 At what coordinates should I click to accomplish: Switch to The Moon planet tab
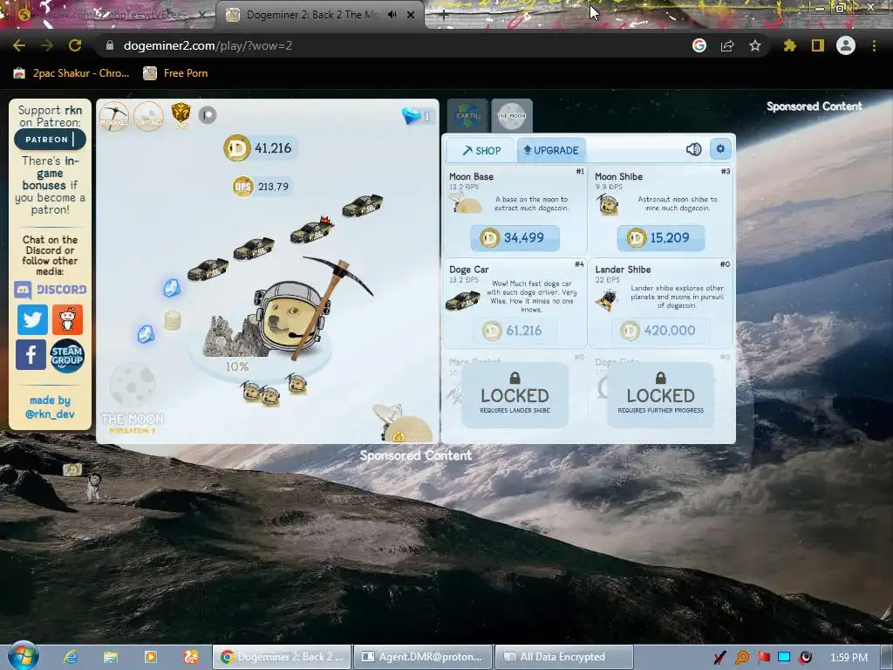(511, 115)
